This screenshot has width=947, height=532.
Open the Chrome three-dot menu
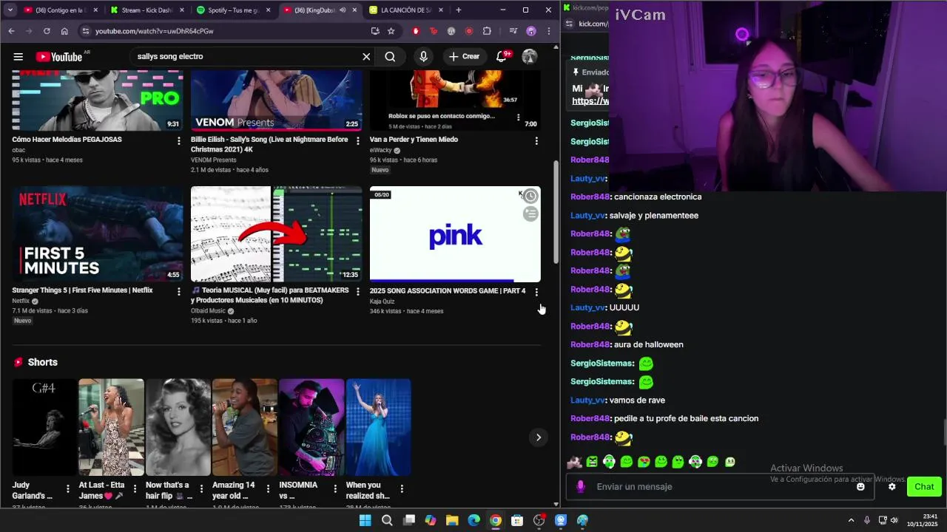click(549, 31)
